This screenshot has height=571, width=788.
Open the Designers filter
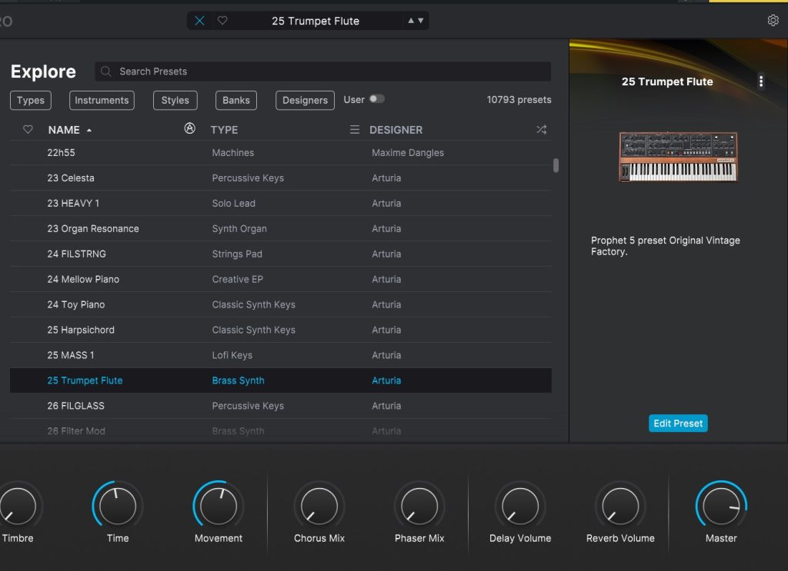[x=305, y=101]
